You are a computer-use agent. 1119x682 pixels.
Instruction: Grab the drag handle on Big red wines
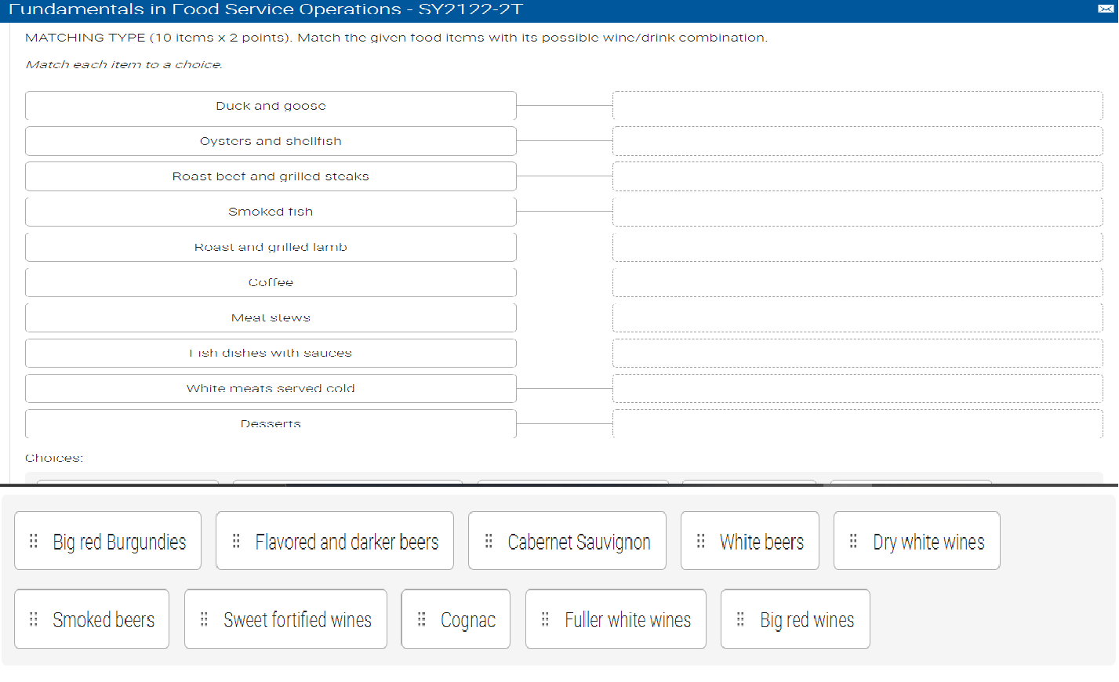741,619
